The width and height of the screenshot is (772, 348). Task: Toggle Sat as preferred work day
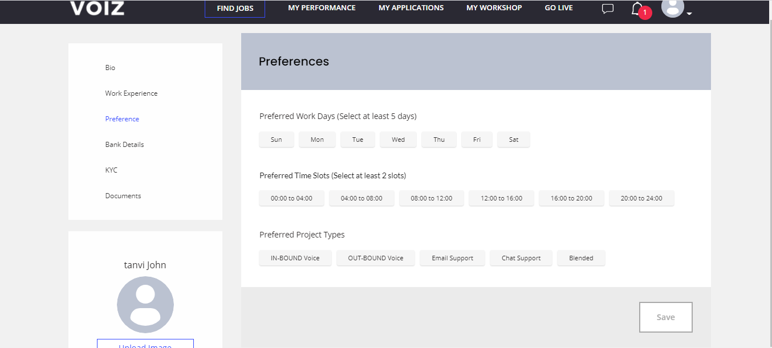pyautogui.click(x=514, y=140)
